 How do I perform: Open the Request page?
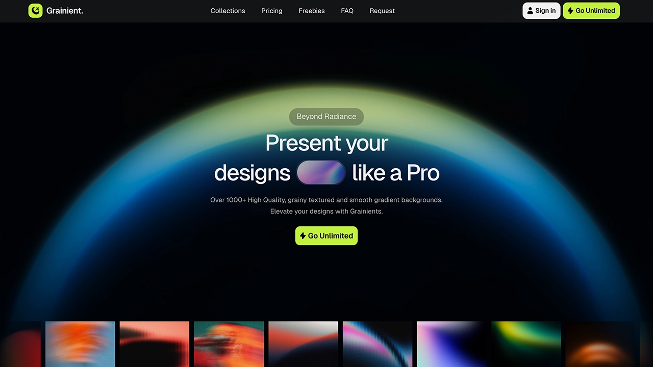382,11
